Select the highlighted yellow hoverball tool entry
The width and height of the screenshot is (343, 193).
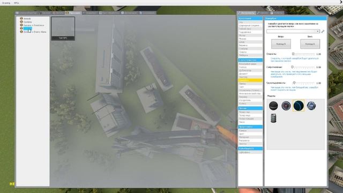(250, 80)
